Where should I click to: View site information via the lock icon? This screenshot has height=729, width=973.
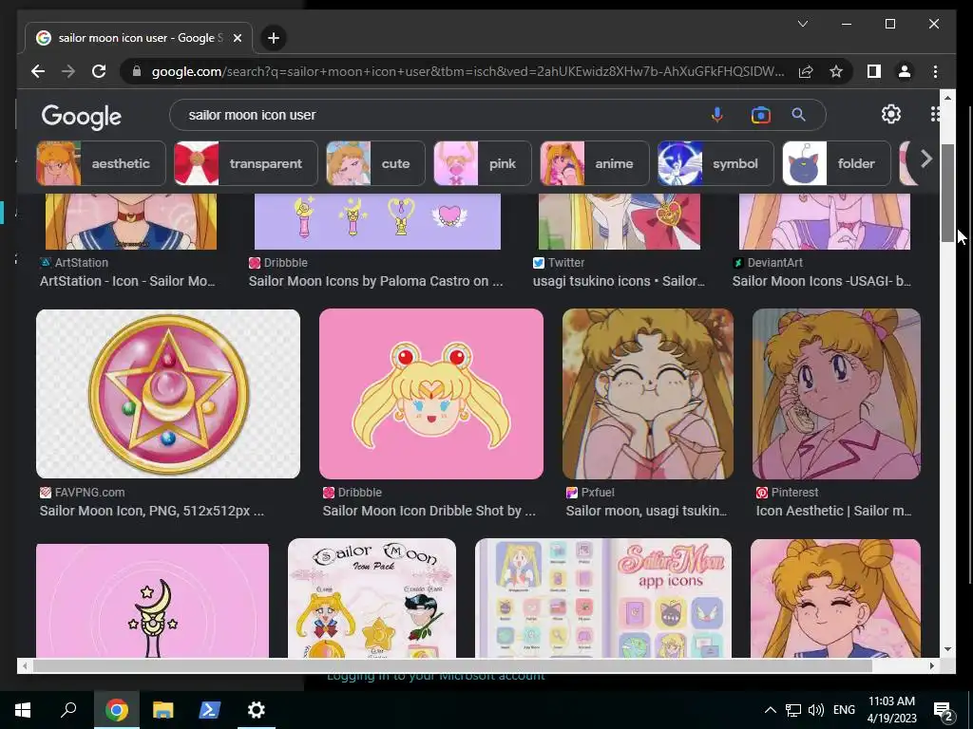[x=137, y=71]
